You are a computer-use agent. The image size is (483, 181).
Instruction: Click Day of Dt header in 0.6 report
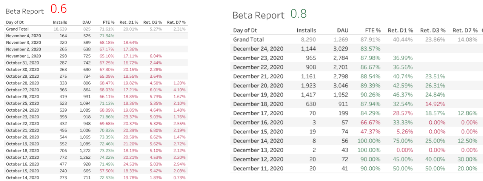coord(15,22)
